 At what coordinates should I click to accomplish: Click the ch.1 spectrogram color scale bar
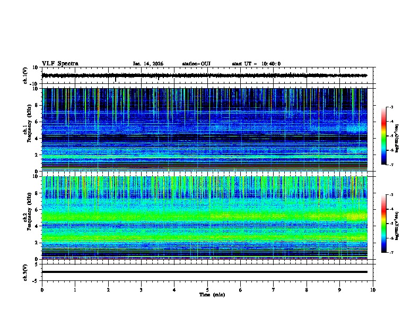coord(384,136)
